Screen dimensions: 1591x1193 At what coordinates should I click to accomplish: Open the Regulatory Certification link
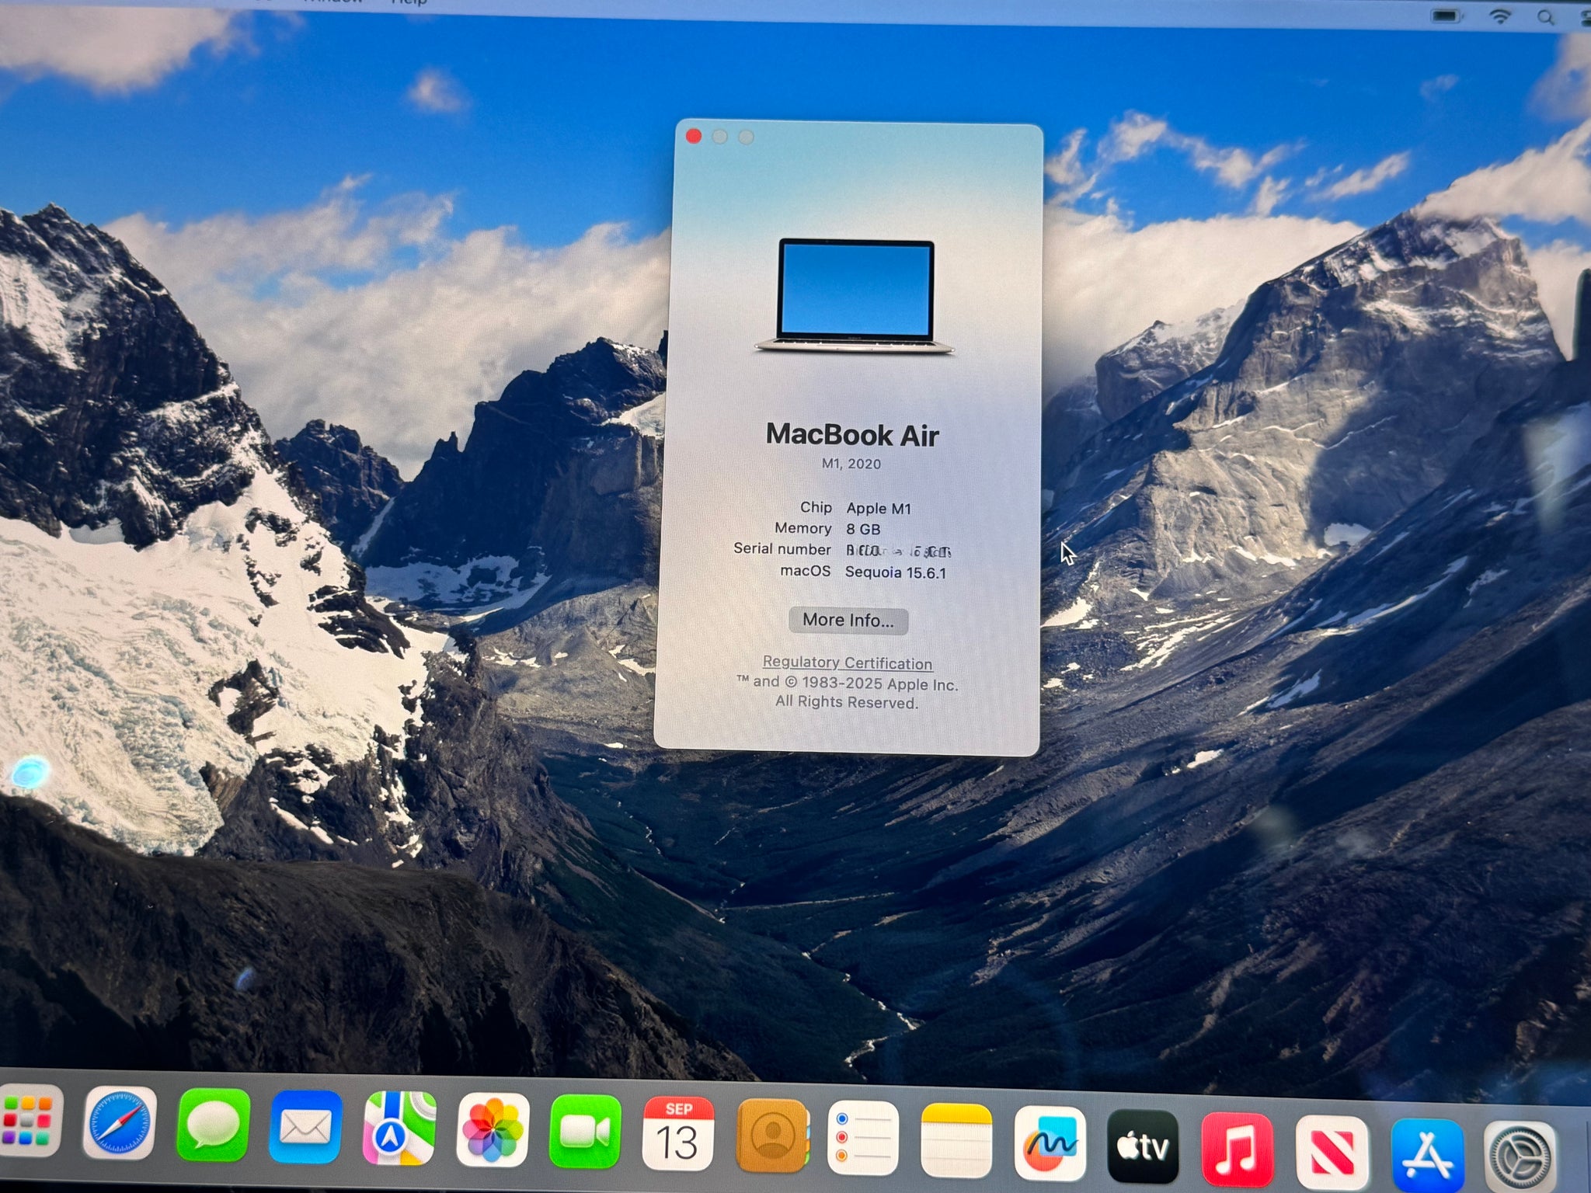coord(847,663)
